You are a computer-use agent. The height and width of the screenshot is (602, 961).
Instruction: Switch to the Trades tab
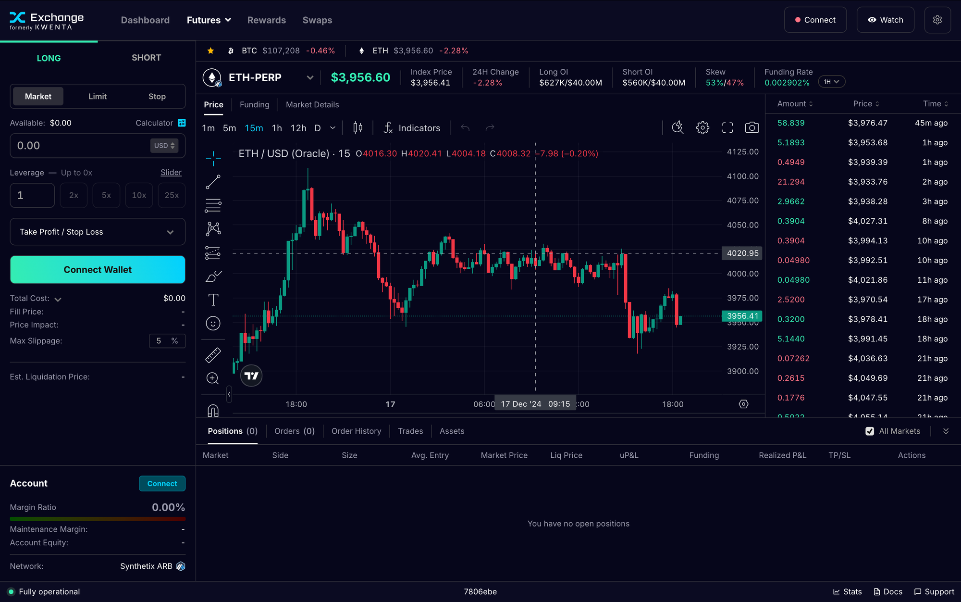coord(410,431)
